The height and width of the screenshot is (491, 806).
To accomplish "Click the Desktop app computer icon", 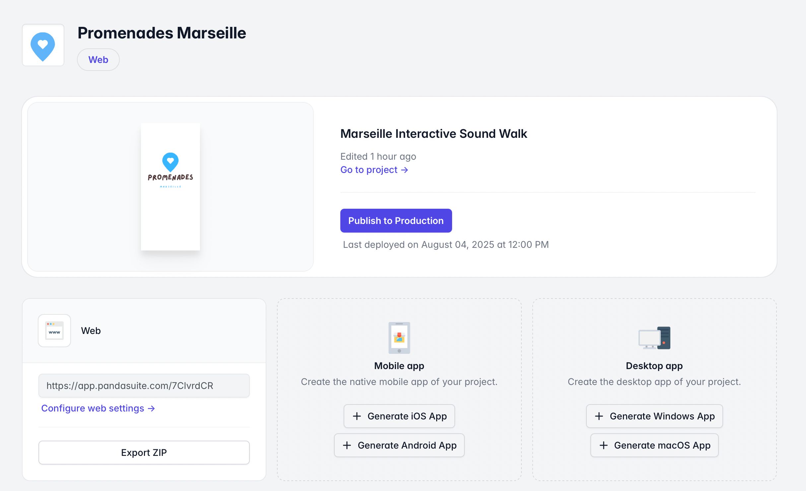I will (x=654, y=338).
